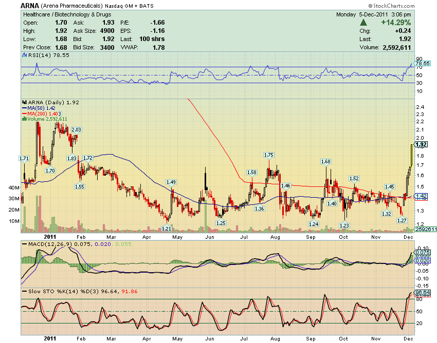
Task: Click the 1.52 price annotation in October
Action: tap(354, 179)
